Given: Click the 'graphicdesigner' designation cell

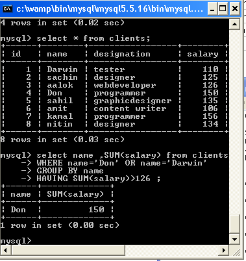Looking at the screenshot, I should click(x=132, y=101).
